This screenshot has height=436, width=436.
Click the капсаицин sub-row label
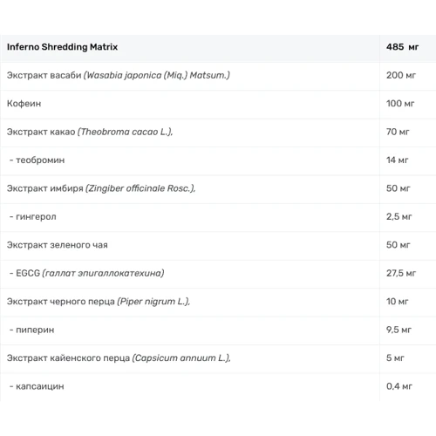pyautogui.click(x=37, y=386)
